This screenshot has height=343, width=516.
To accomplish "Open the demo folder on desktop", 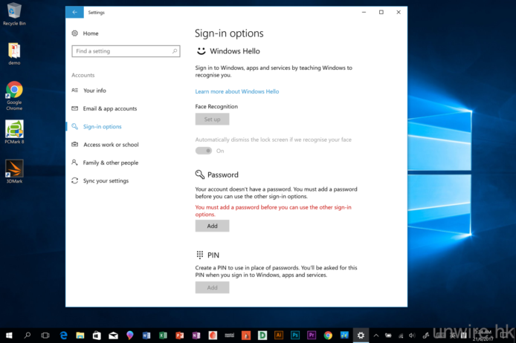I will [14, 52].
